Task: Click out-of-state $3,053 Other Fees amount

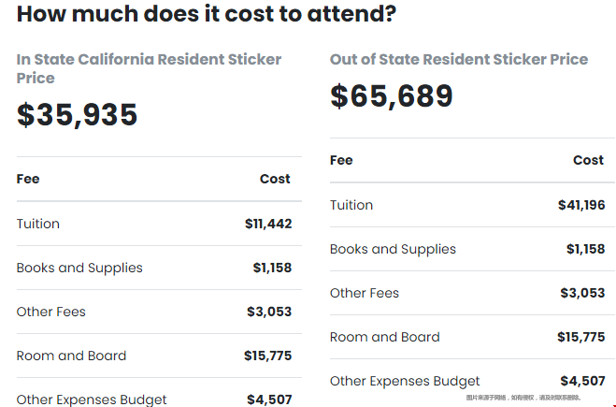Action: (582, 293)
